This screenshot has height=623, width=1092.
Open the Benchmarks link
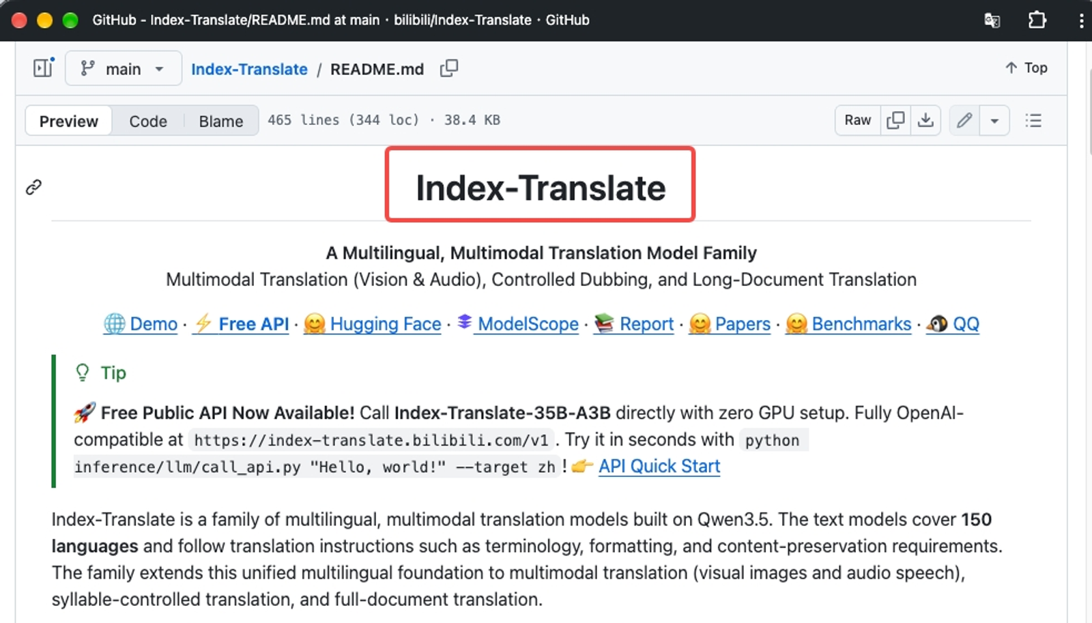click(x=848, y=323)
